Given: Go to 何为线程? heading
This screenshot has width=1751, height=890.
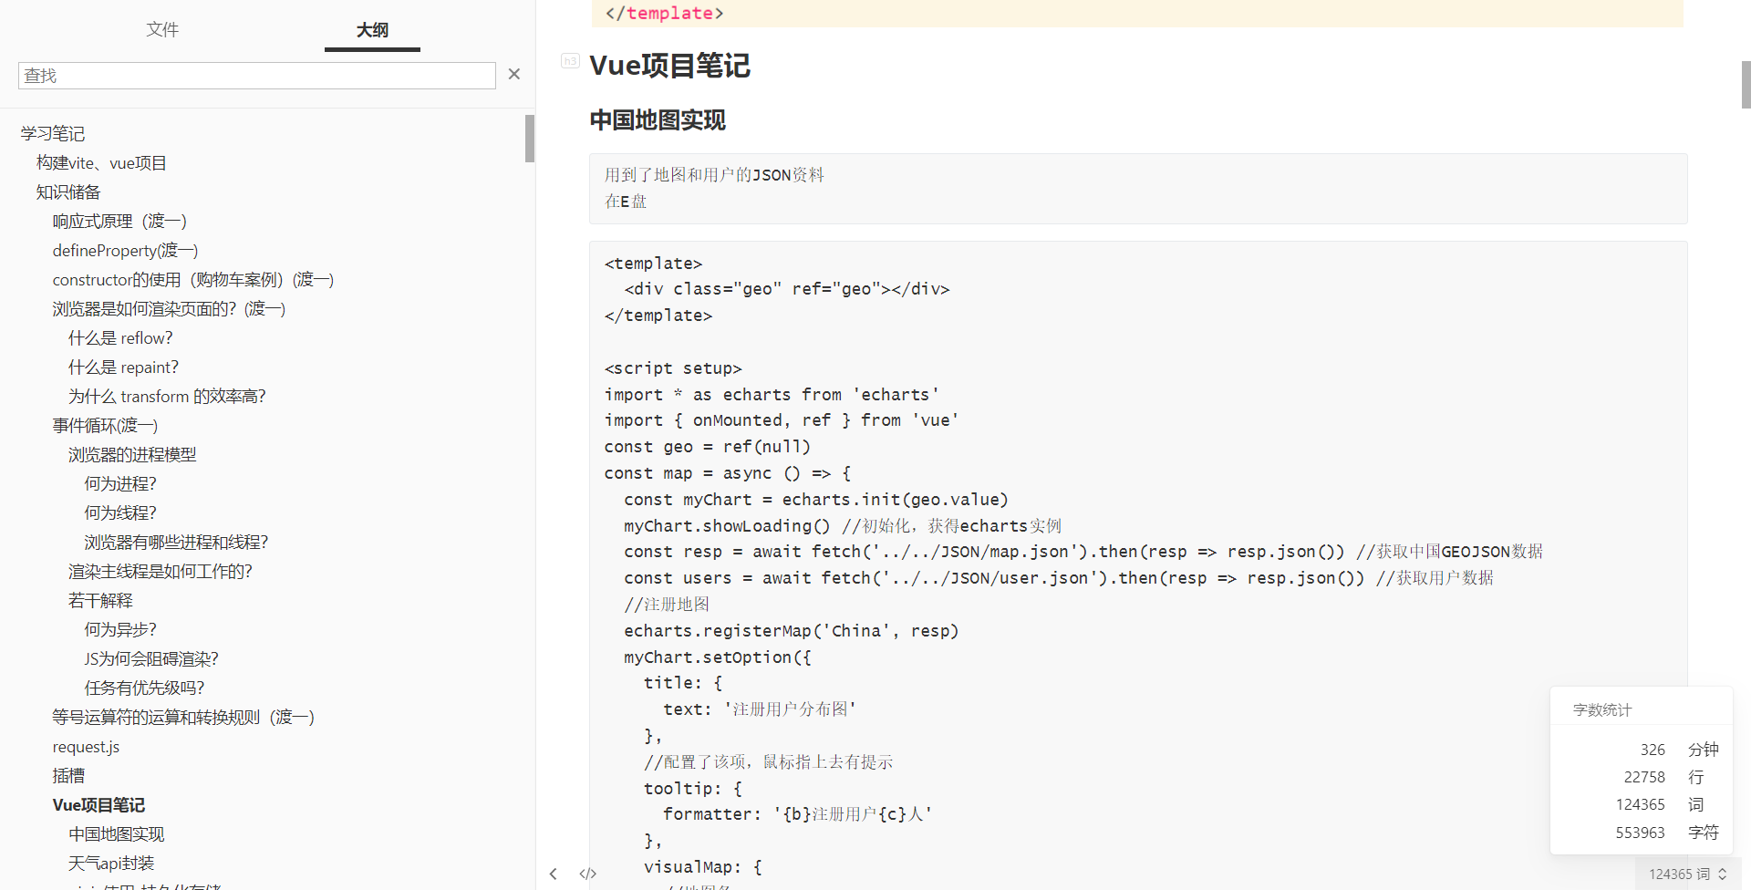Looking at the screenshot, I should [120, 513].
